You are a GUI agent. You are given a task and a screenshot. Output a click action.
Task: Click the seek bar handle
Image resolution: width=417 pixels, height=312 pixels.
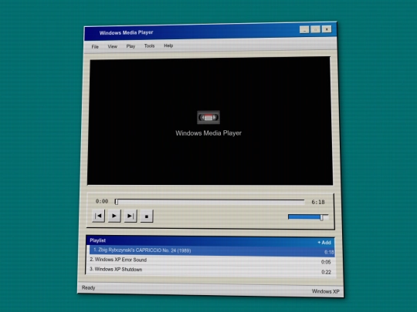click(116, 202)
